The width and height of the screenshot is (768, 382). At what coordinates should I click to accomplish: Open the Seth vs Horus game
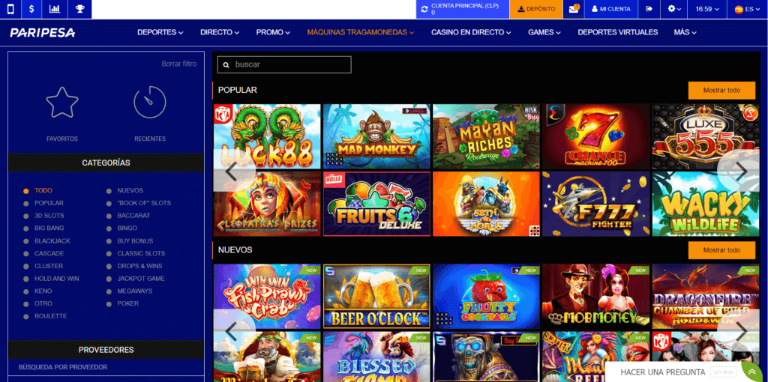coord(486,204)
